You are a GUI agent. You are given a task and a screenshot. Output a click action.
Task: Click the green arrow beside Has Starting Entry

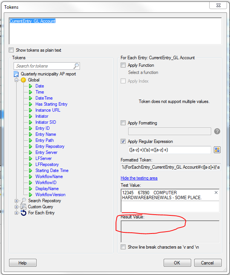tap(31, 104)
